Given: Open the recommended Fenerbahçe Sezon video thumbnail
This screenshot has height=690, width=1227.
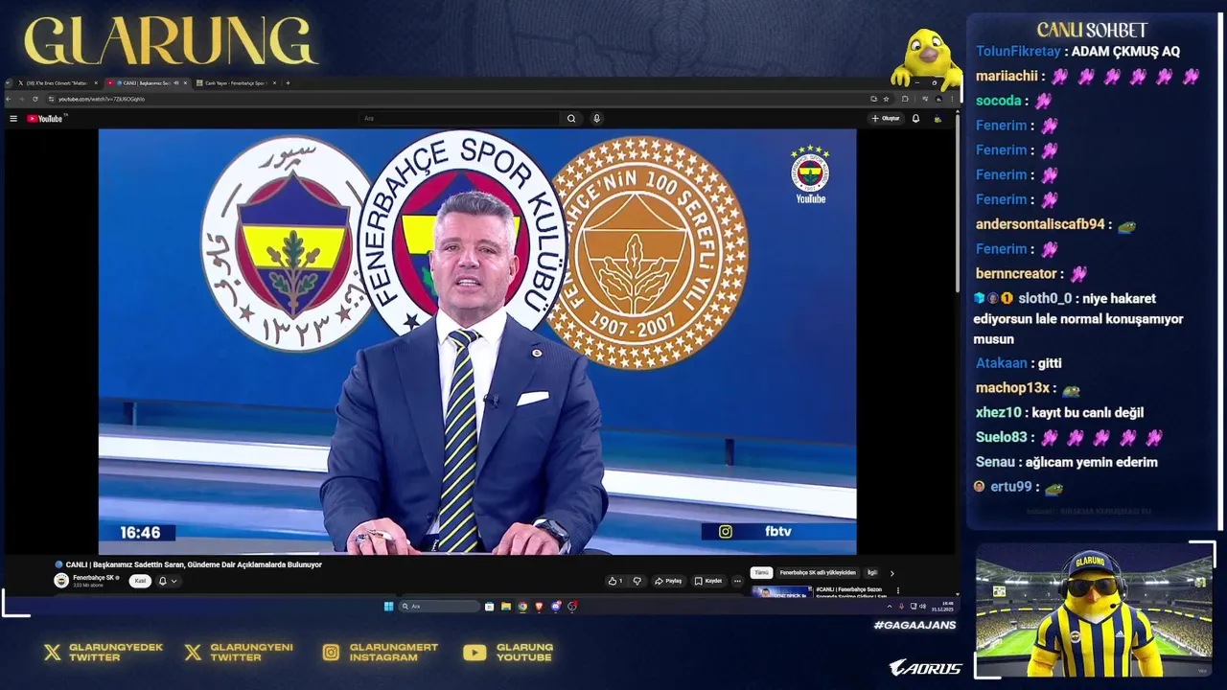Looking at the screenshot, I should point(781,591).
